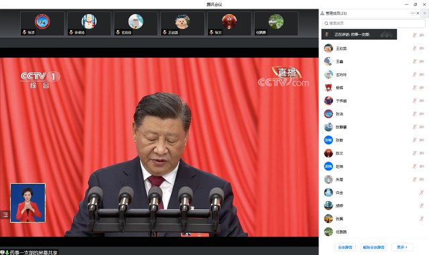
Task: Click 杨辉's red bear avatar
Action: pos(328,88)
